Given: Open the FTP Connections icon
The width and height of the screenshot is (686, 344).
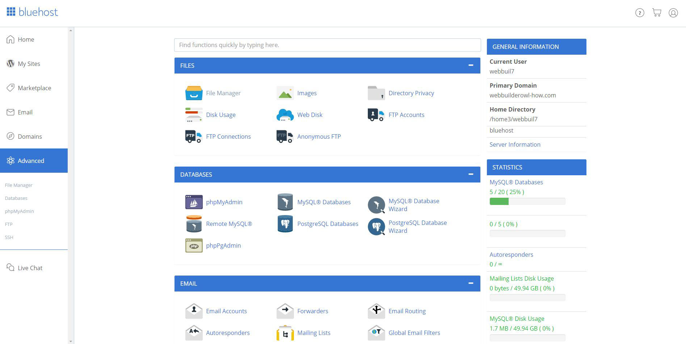Looking at the screenshot, I should pyautogui.click(x=194, y=137).
